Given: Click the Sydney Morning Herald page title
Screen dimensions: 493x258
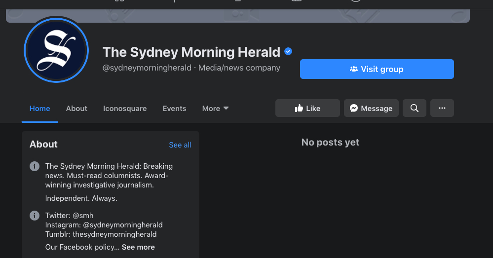Looking at the screenshot, I should point(191,52).
